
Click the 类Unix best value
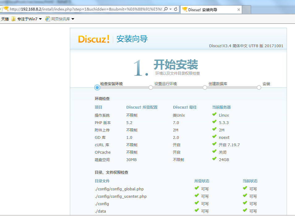coord(179,115)
